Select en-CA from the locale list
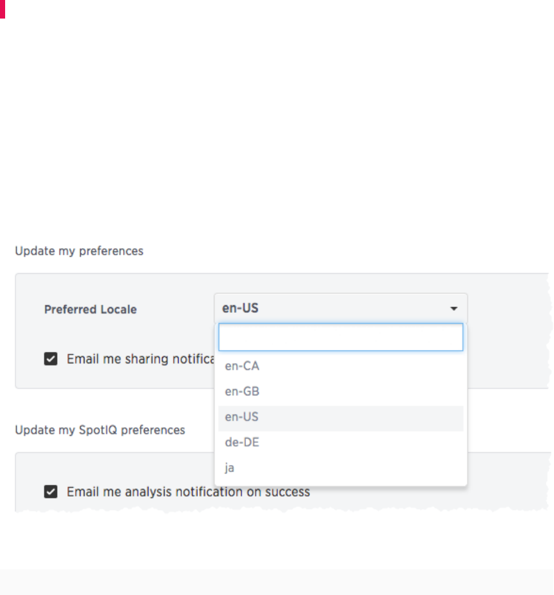Screen dimensions: 554x595 click(242, 366)
